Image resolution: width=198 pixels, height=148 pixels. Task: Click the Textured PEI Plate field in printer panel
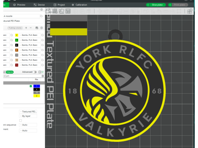(23, 21)
